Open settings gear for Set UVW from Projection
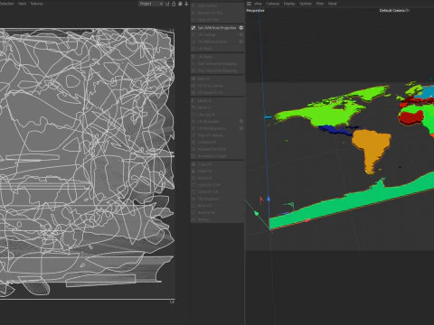The width and height of the screenshot is (434, 325). [241, 28]
